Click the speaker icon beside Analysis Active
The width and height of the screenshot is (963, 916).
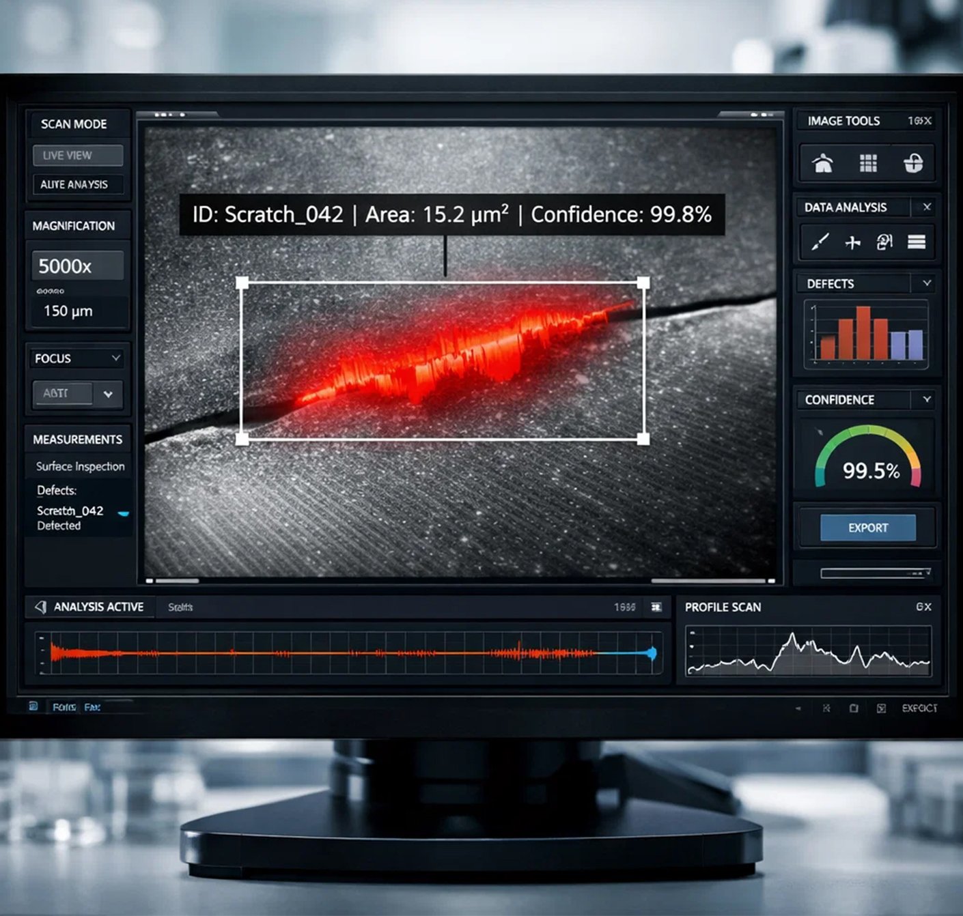point(41,607)
